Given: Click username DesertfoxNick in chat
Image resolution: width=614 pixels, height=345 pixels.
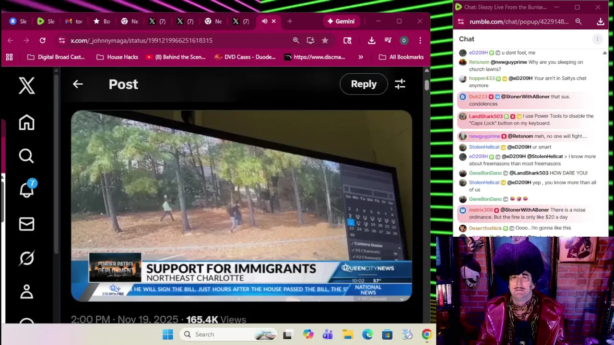Looking at the screenshot, I should click(485, 228).
